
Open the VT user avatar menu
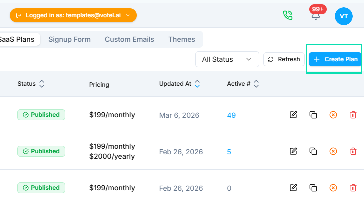tap(343, 16)
